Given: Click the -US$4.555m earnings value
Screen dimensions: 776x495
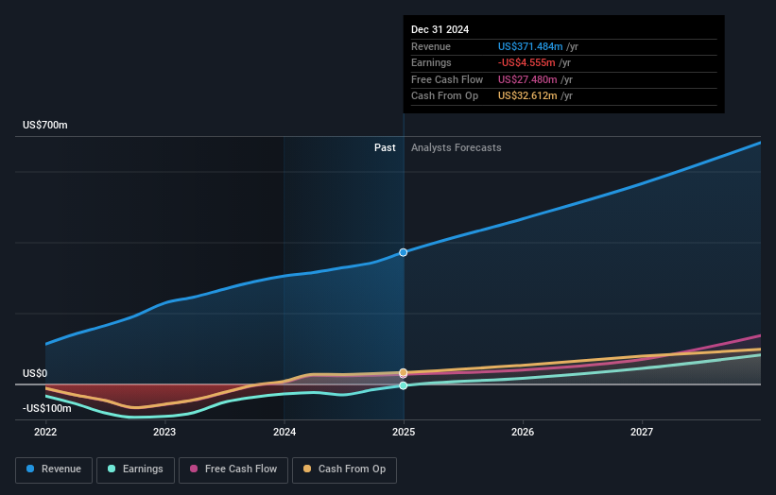Looking at the screenshot, I should [526, 62].
